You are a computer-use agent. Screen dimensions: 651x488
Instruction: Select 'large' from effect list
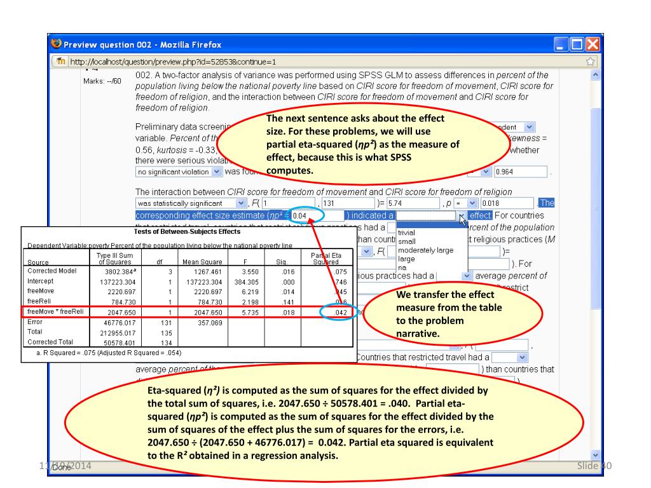[x=406, y=259]
